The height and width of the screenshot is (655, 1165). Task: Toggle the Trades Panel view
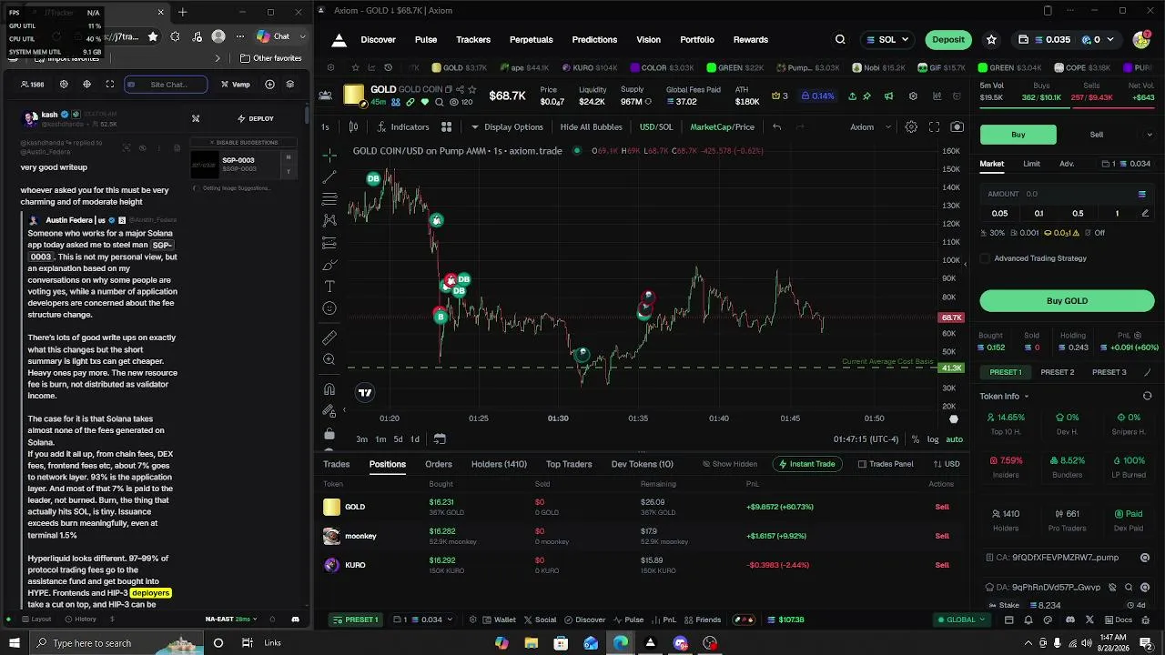886,464
